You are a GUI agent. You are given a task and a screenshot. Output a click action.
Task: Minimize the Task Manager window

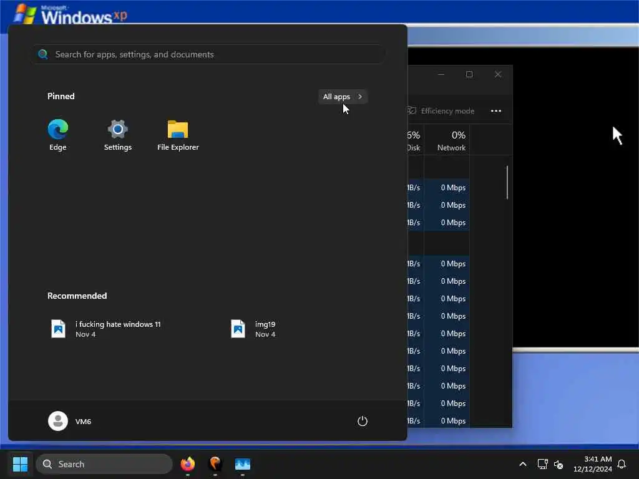tap(441, 74)
